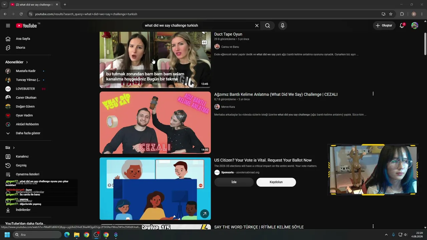
Task: Go back with the browser back arrow
Action: (x=5, y=14)
